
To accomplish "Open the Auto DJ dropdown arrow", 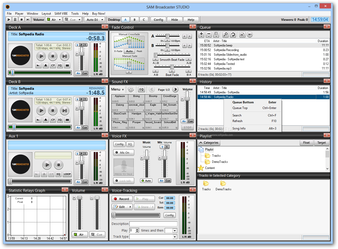I will [x=102, y=19].
